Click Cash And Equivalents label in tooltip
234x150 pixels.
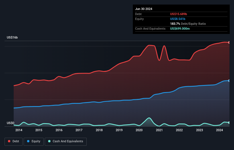(x=150, y=29)
